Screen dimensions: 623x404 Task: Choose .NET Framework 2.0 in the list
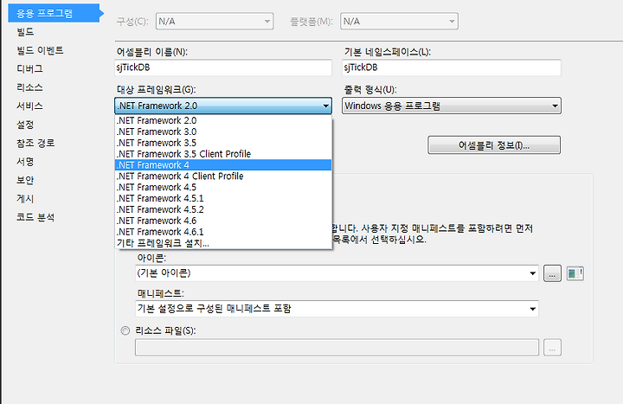pos(223,120)
